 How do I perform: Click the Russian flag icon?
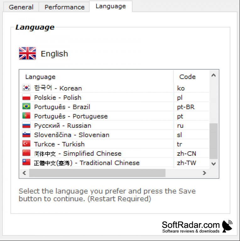point(26,125)
